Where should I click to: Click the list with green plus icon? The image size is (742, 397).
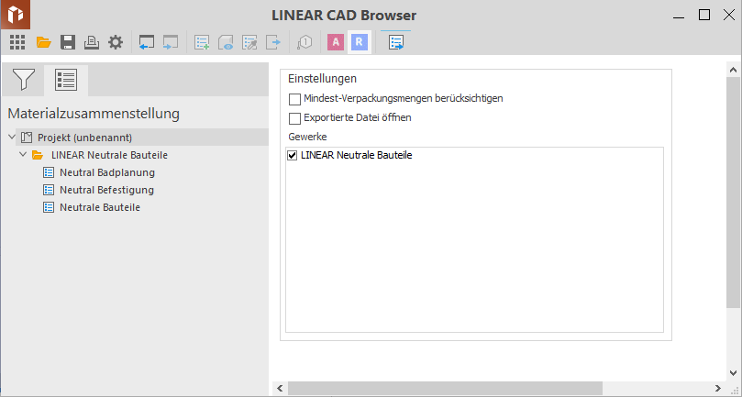click(x=202, y=42)
